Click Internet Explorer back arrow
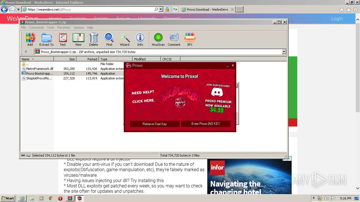Image resolution: width=360 pixels, height=202 pixels. click(4, 10)
